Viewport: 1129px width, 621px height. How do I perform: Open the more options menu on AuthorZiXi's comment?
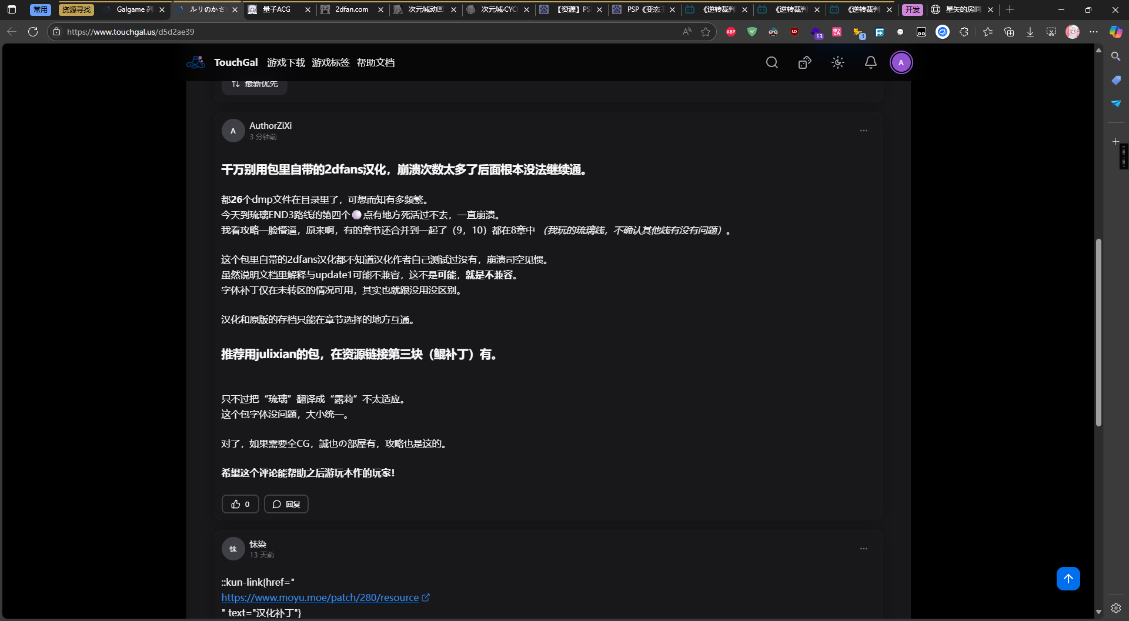pos(863,130)
